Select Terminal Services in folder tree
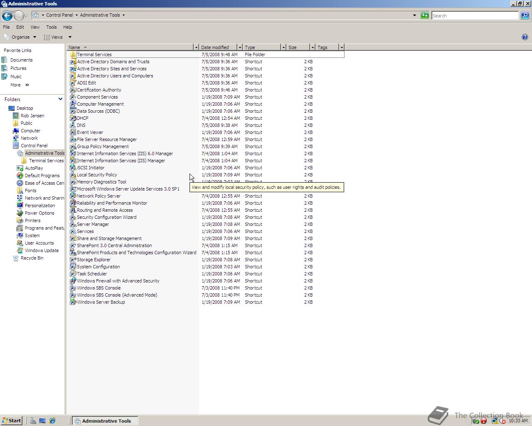 pos(46,161)
